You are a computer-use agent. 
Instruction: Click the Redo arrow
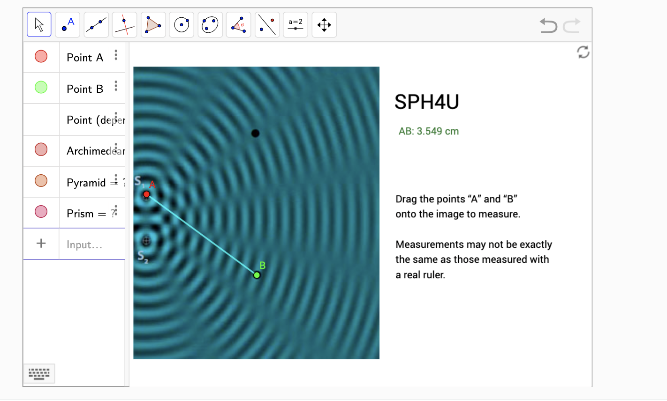(x=572, y=25)
